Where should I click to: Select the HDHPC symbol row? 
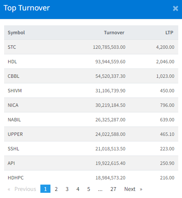click(91, 178)
